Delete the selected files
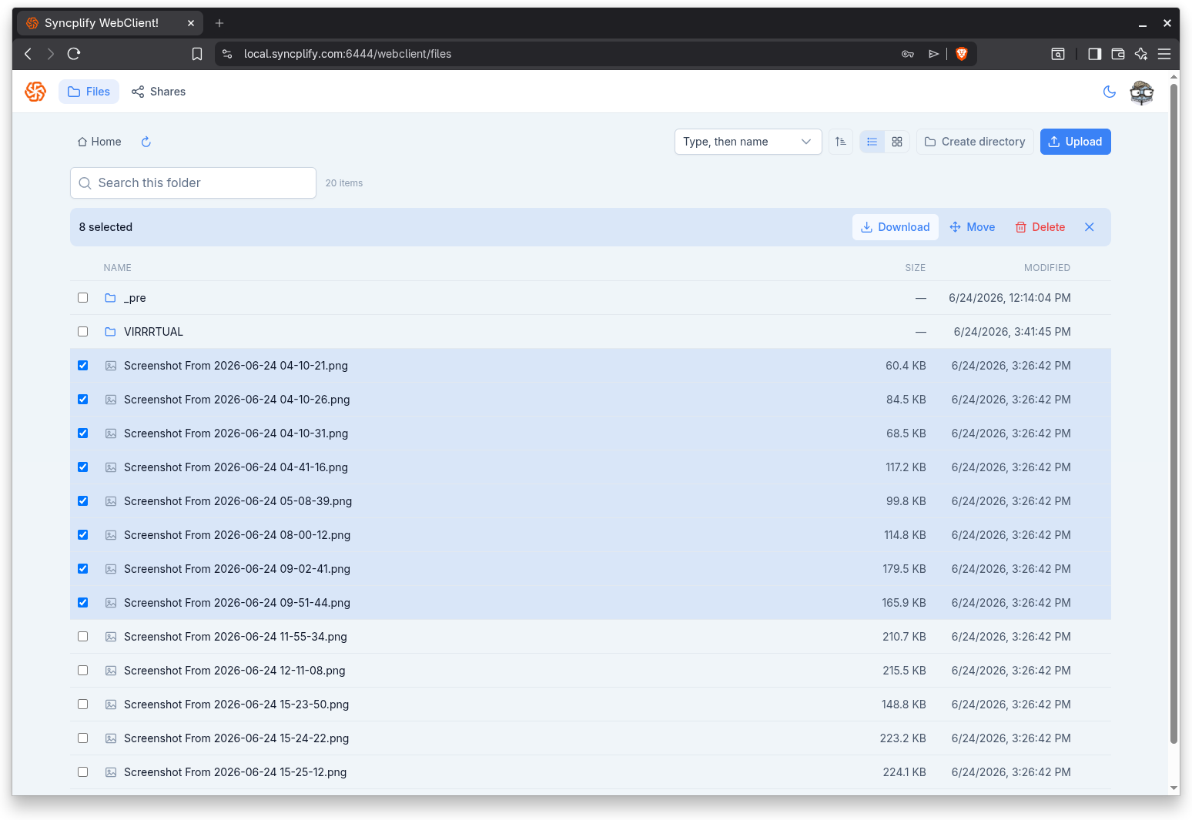 [x=1040, y=227]
